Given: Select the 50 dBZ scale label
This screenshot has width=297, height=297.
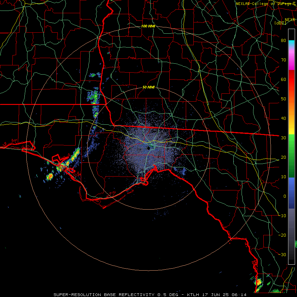Looking at the screenshot, I should (283, 99).
